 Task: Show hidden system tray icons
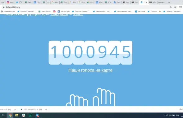coord(163,115)
